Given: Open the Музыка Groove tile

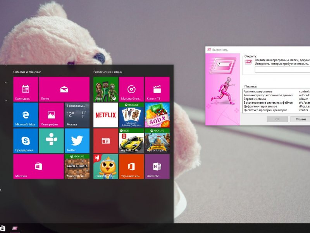Looking at the screenshot, I should (131, 89).
